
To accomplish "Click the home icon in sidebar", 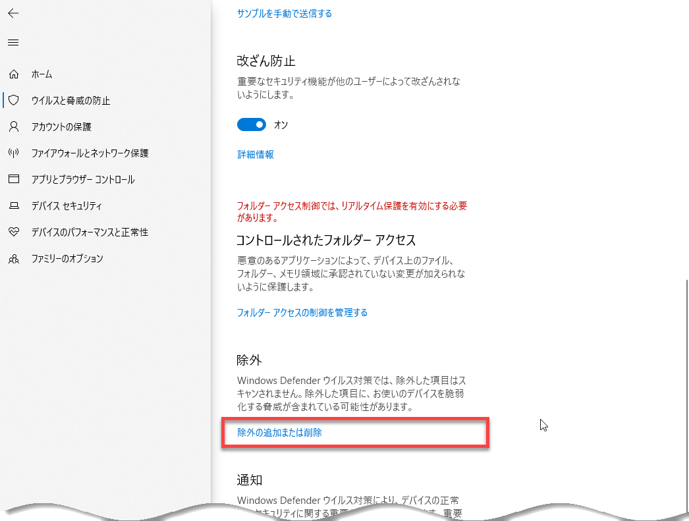I will tap(14, 74).
